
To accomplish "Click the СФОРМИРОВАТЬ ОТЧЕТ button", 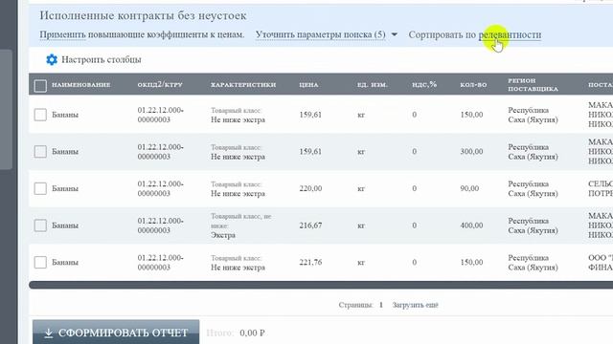I will pyautogui.click(x=116, y=333).
